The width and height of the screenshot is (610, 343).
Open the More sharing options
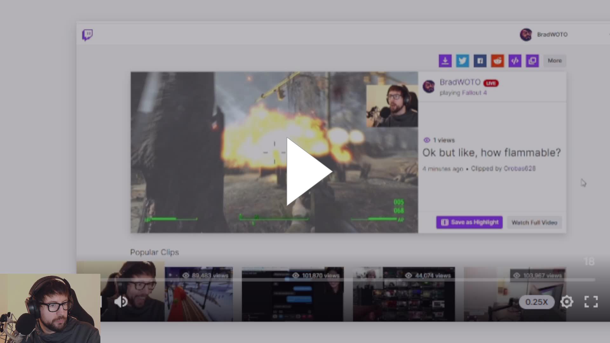(x=554, y=61)
